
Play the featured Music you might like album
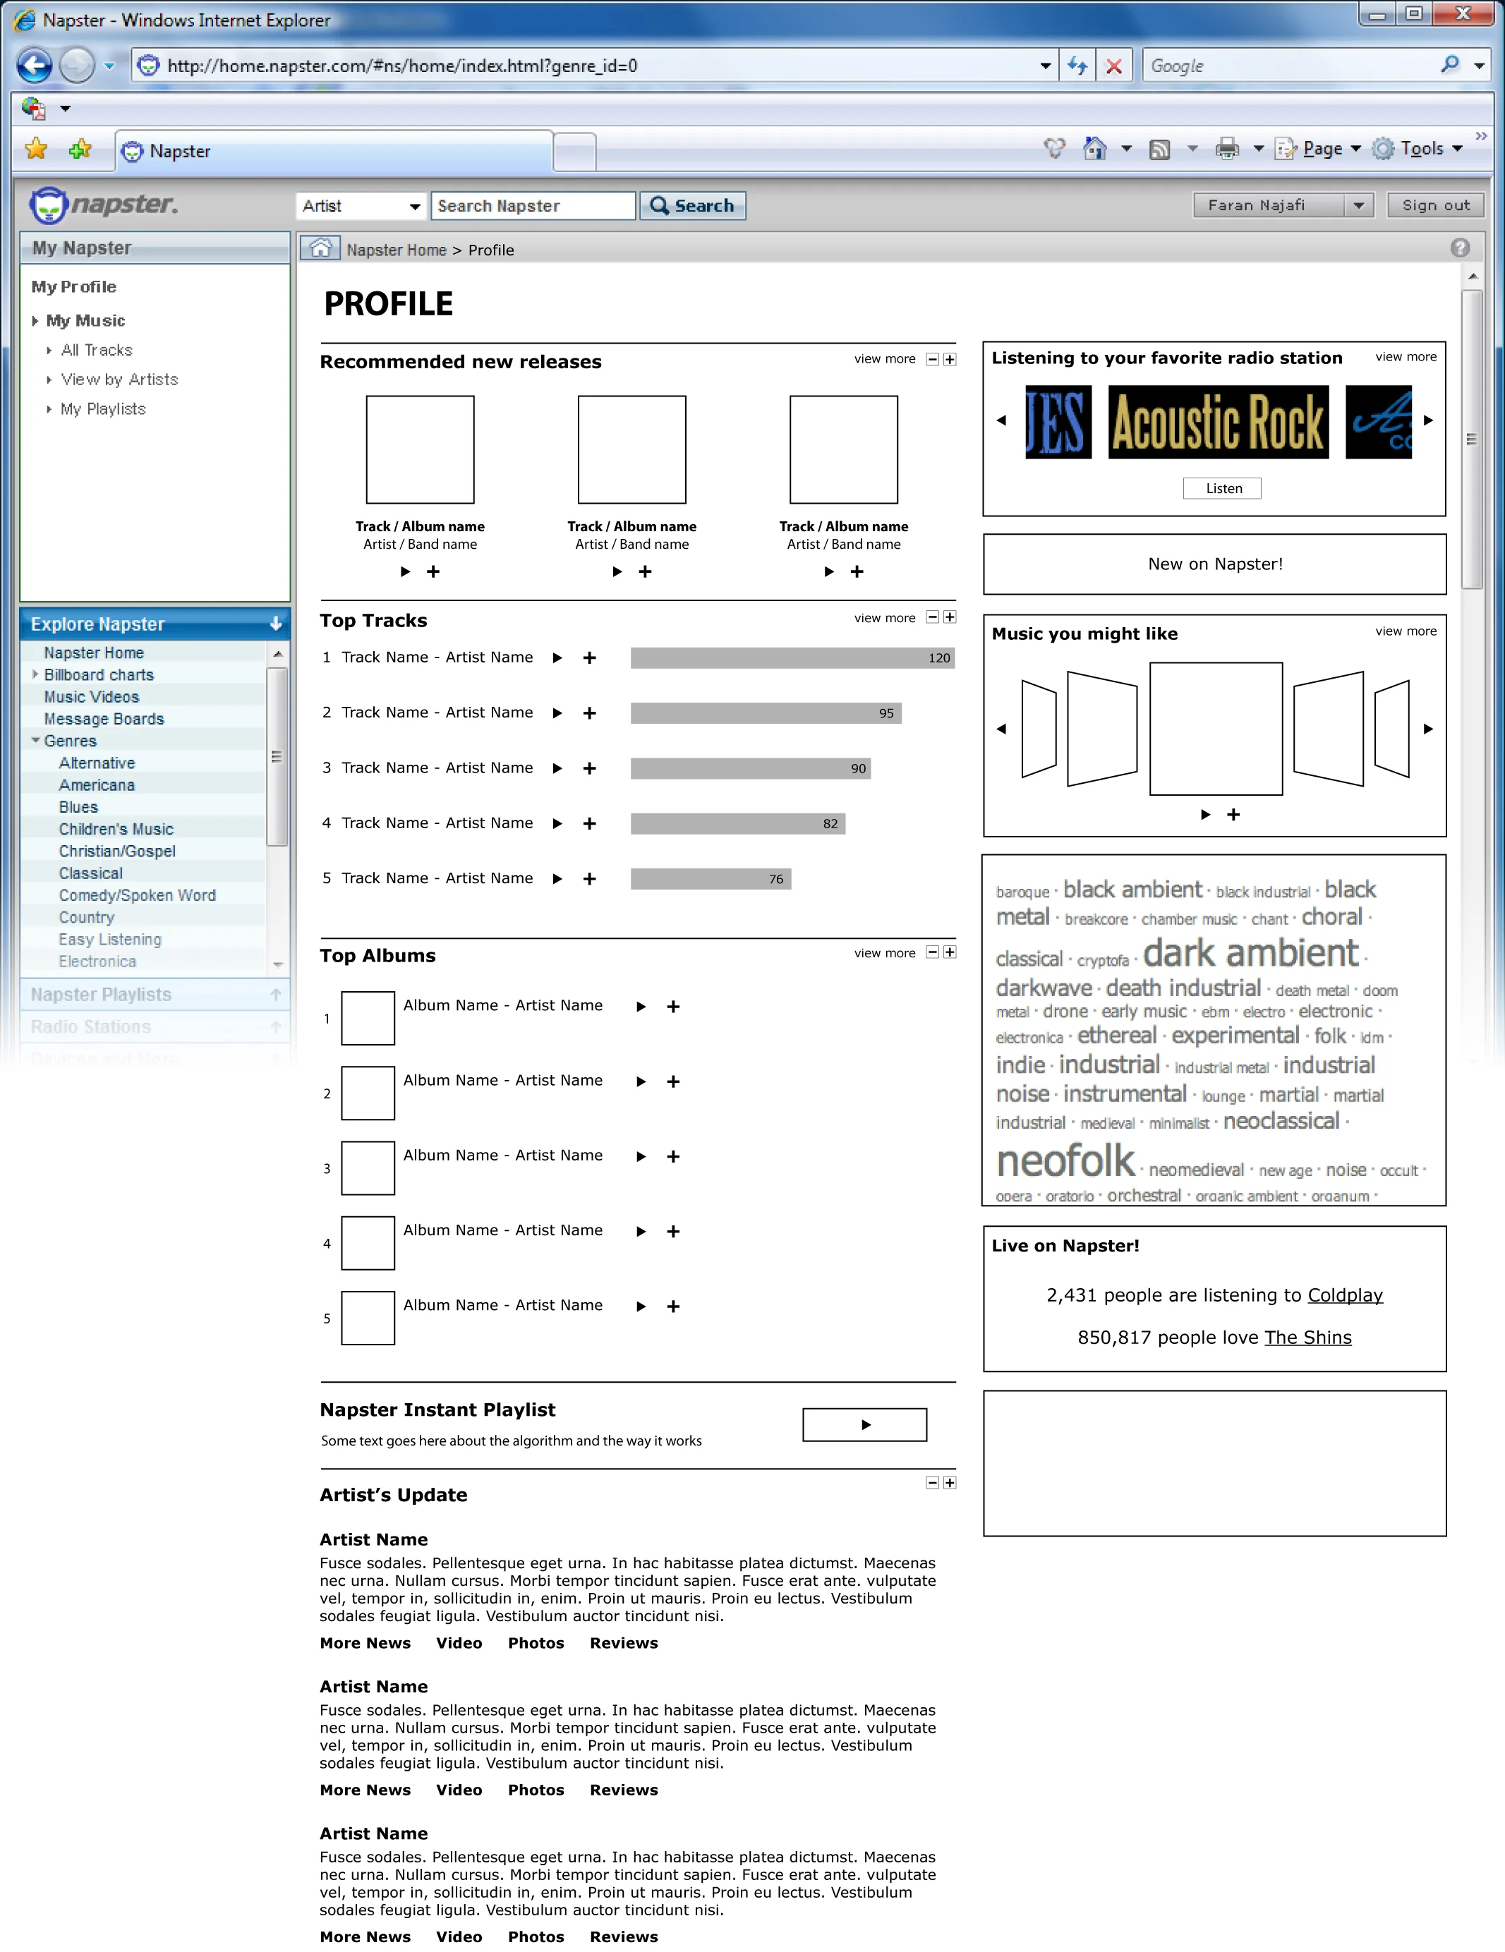coord(1206,815)
